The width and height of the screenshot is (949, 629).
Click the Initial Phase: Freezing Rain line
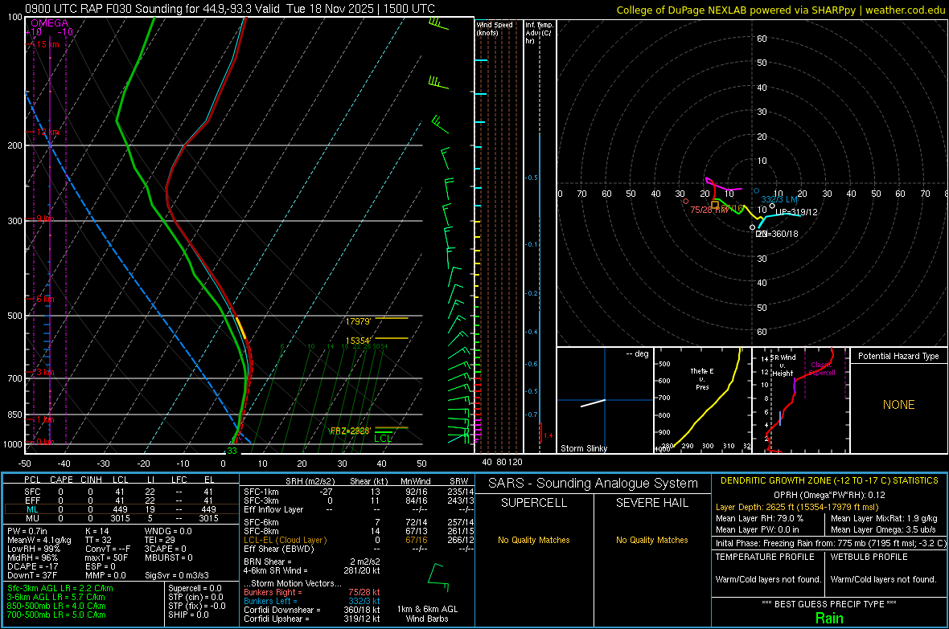[x=830, y=543]
